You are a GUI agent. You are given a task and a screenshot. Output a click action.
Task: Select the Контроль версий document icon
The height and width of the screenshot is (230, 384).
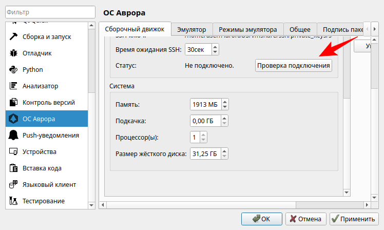(13, 102)
